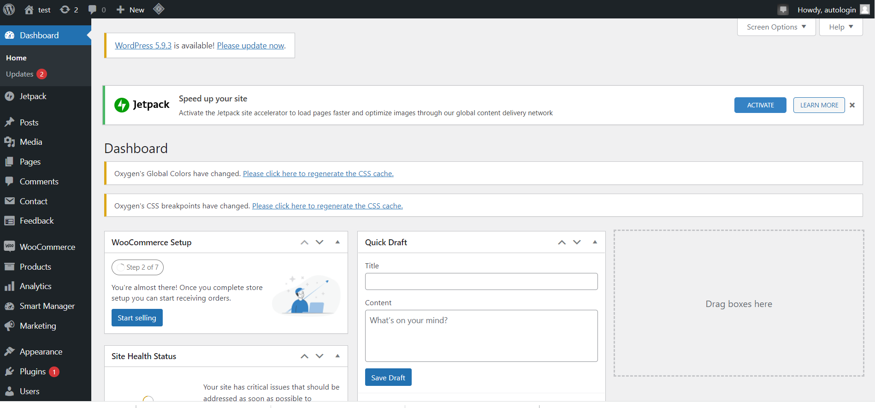This screenshot has width=875, height=408.
Task: Move the Quick Draft box down
Action: tap(577, 242)
